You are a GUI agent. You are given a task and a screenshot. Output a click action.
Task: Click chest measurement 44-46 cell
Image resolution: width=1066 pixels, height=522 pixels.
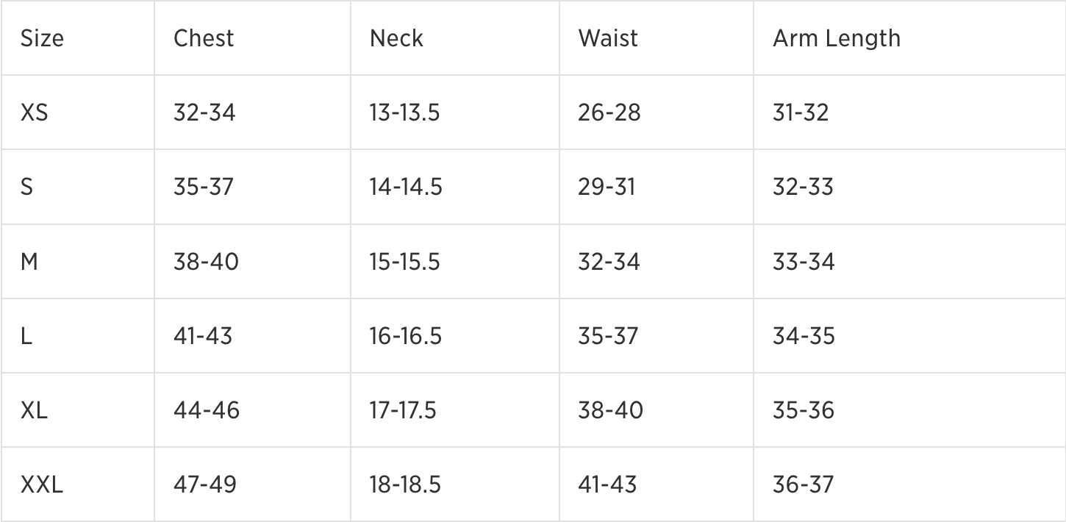[x=207, y=410]
